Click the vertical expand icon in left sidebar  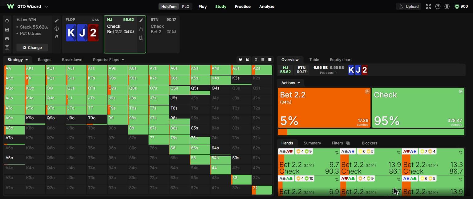tap(7, 47)
